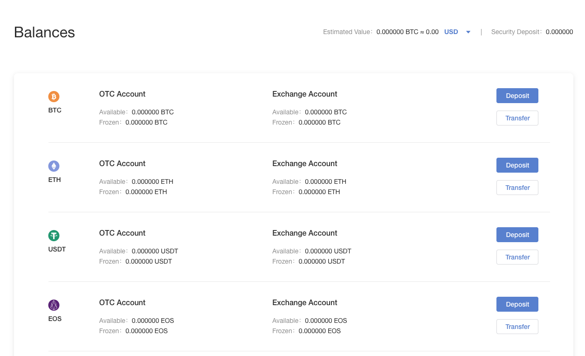The height and width of the screenshot is (356, 585).
Task: Click OTC Account heading in BTC row
Action: click(122, 94)
